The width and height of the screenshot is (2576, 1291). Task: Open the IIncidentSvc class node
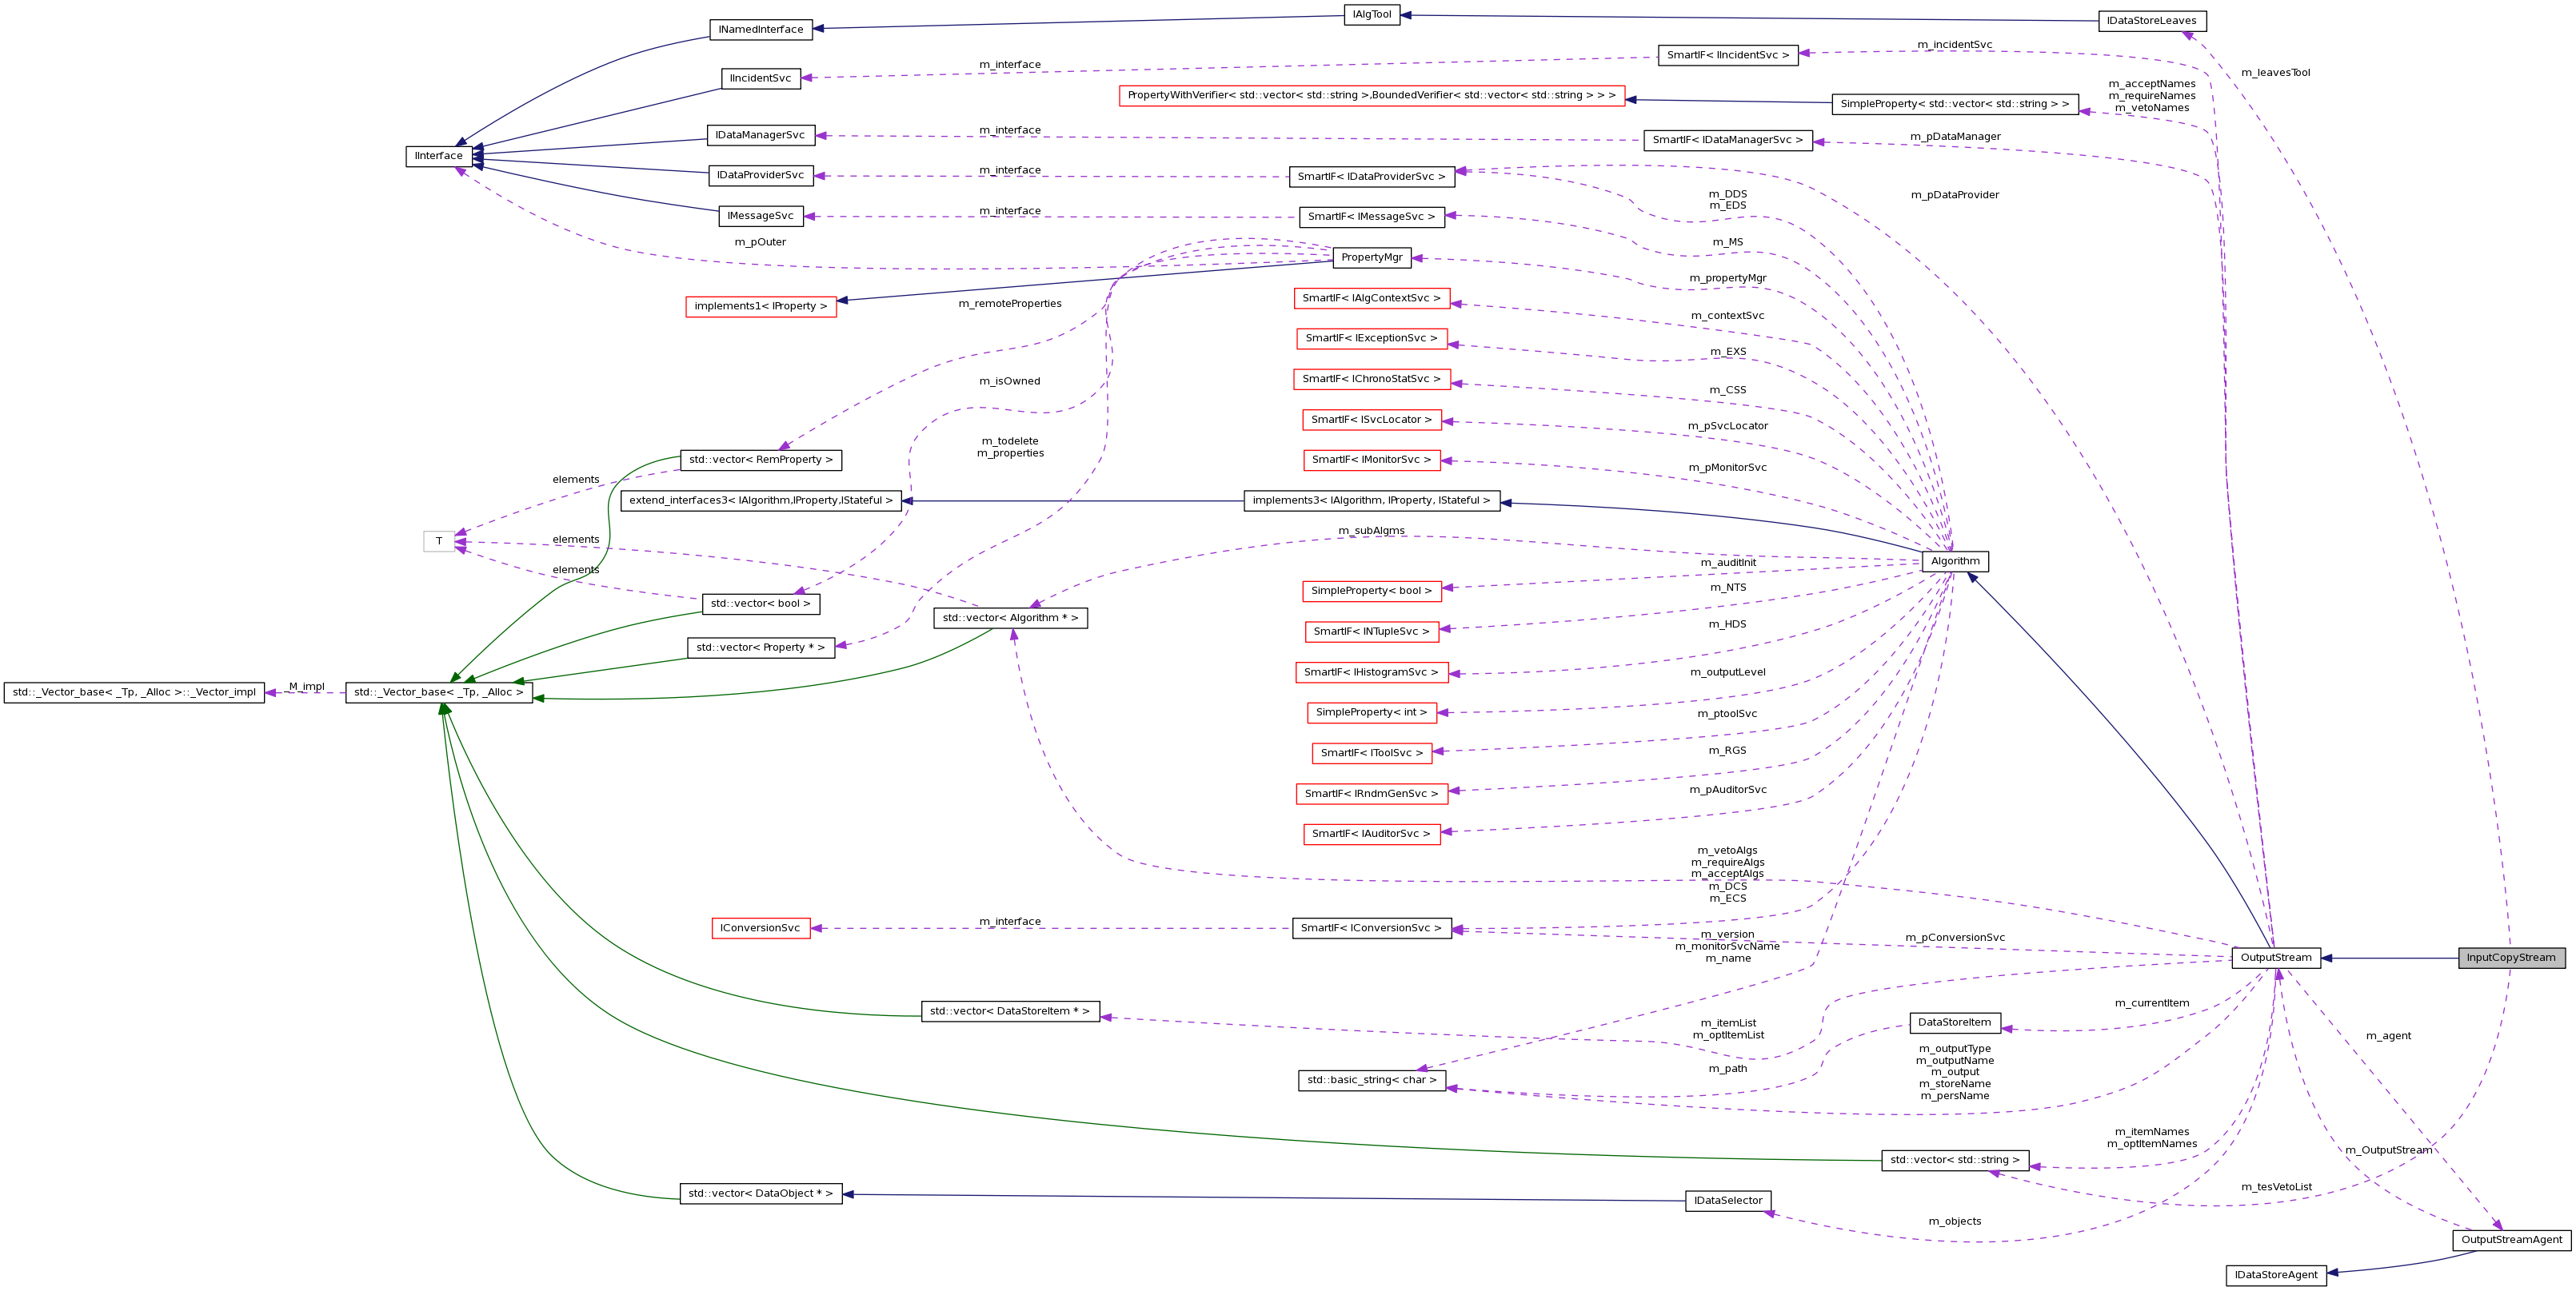[761, 78]
